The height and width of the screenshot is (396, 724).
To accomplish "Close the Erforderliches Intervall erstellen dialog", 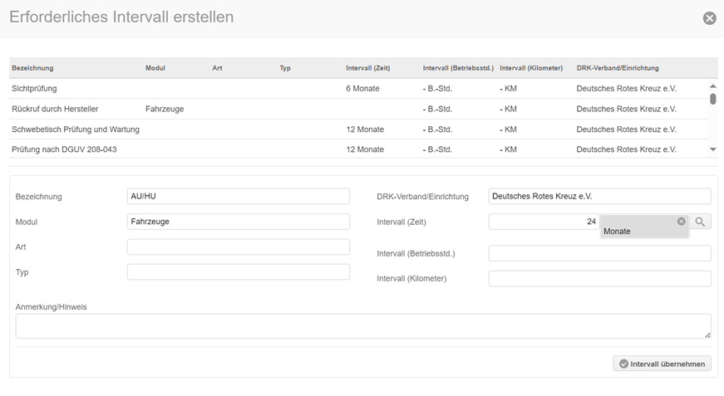I will pyautogui.click(x=709, y=18).
